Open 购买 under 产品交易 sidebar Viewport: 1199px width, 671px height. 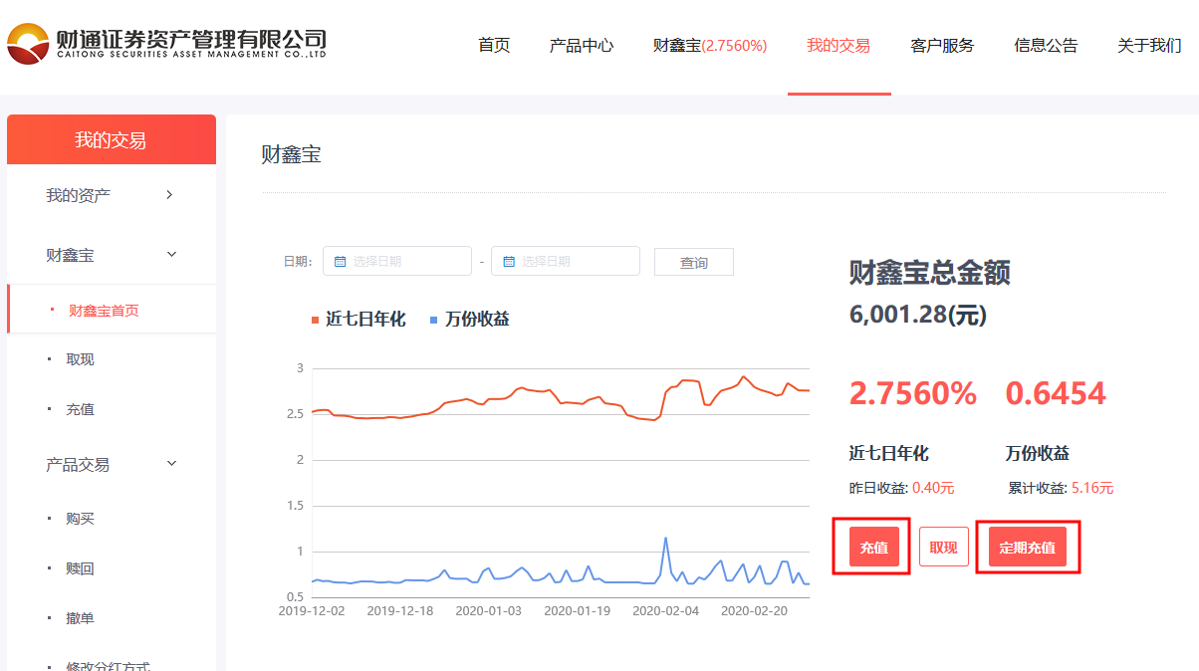click(81, 519)
